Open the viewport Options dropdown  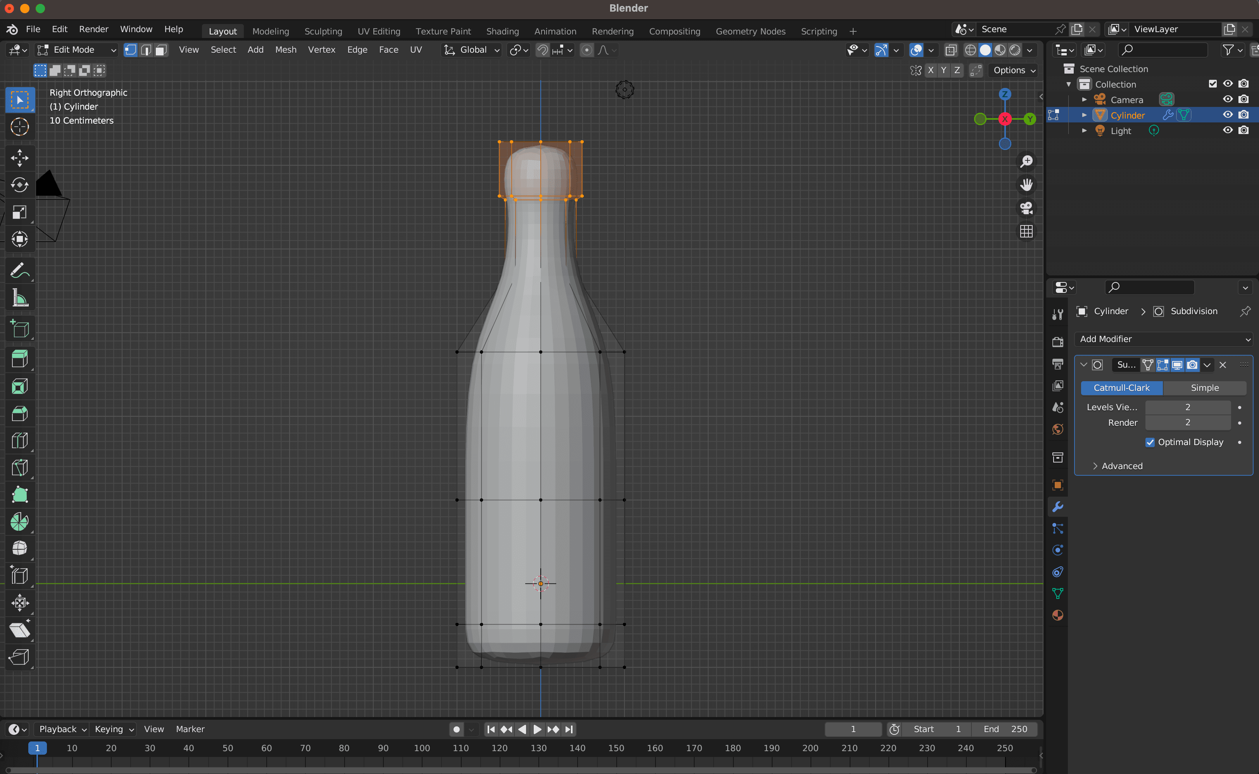click(1015, 70)
